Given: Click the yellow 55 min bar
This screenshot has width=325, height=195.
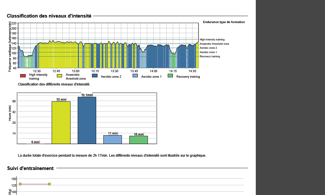Looking at the screenshot, I should 61,123.
